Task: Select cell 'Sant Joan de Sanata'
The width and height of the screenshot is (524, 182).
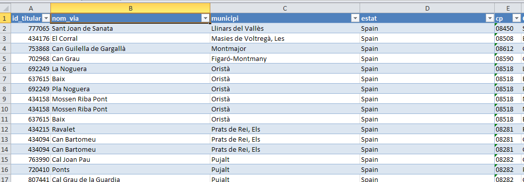Action: (x=130, y=28)
